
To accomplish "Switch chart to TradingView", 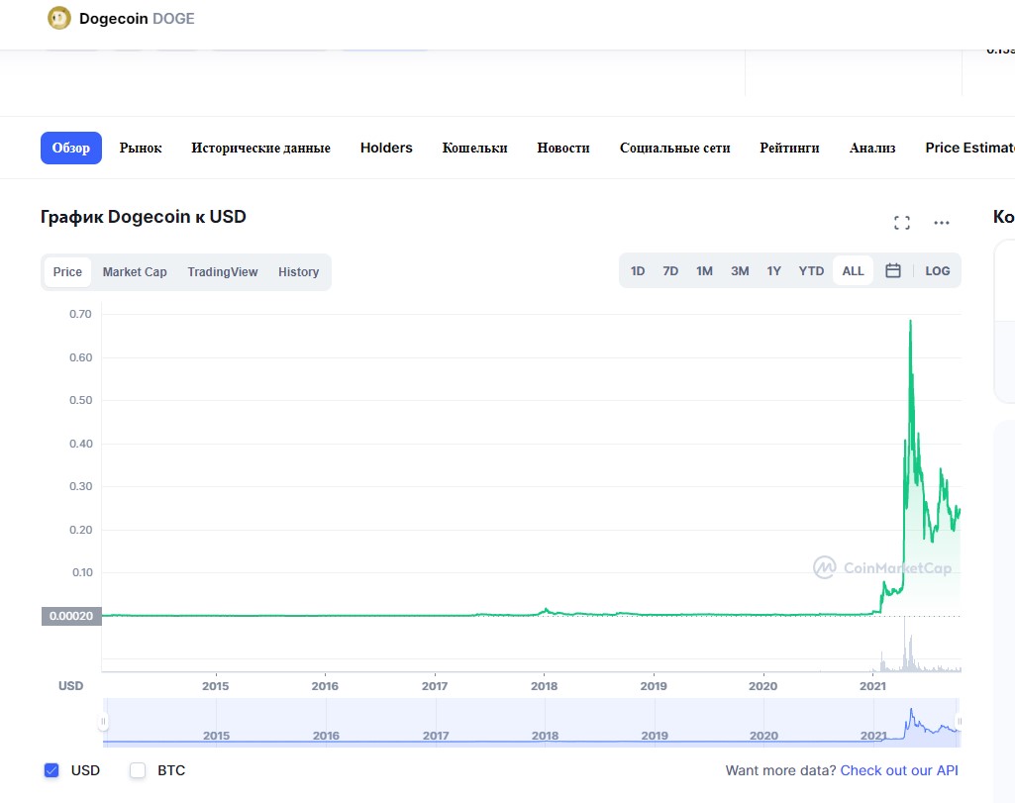I will click(x=223, y=271).
